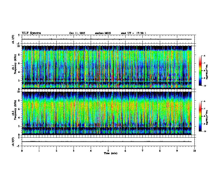Click the 'start UT = 17:30: 1' text
This screenshot has width=219, height=169.
click(134, 33)
